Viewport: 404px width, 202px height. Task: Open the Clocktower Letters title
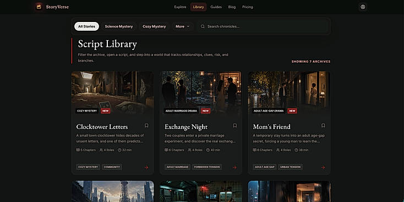coord(102,127)
